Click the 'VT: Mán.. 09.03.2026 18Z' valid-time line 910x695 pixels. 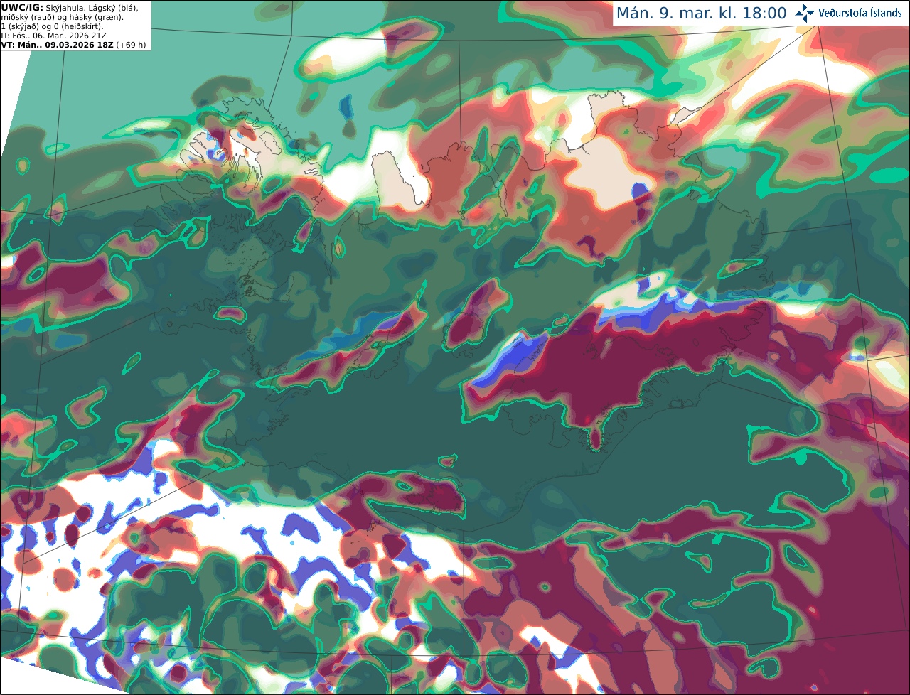coord(57,45)
